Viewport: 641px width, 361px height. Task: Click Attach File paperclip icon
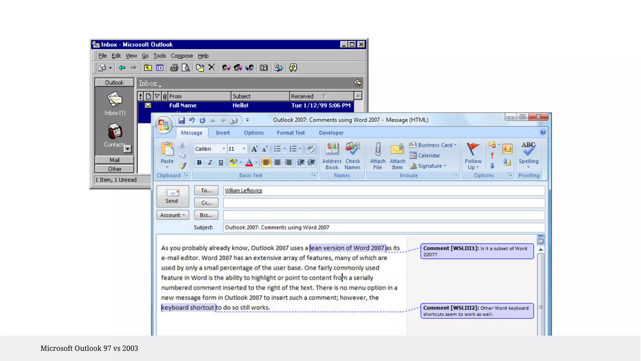tap(378, 156)
